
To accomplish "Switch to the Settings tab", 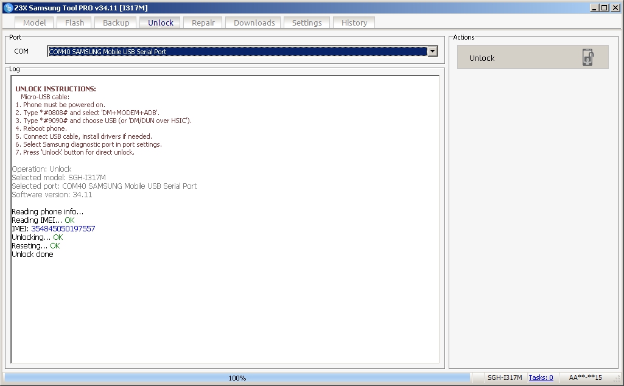I will [307, 23].
